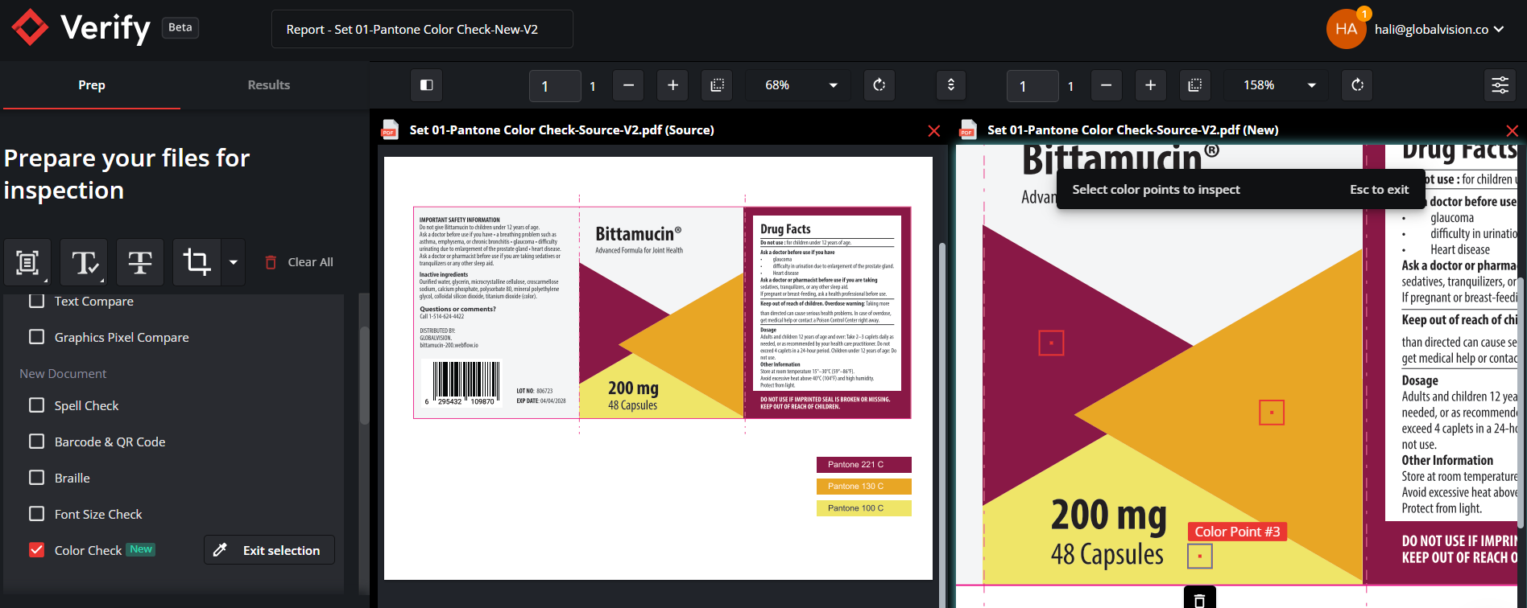Enable the Text Compare checkbox
This screenshot has height=608, width=1527.
pos(36,301)
